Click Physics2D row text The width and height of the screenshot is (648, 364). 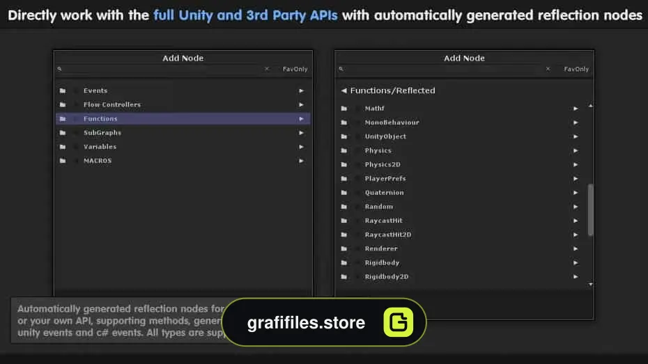(x=383, y=165)
